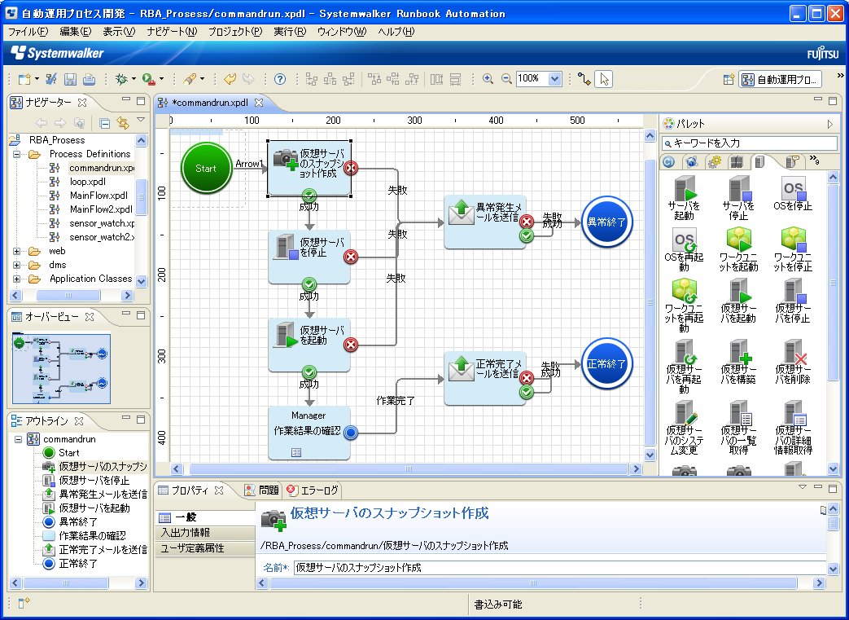This screenshot has height=620, width=849.
Task: Click the Undo arrow toolbar icon
Action: coord(230,80)
